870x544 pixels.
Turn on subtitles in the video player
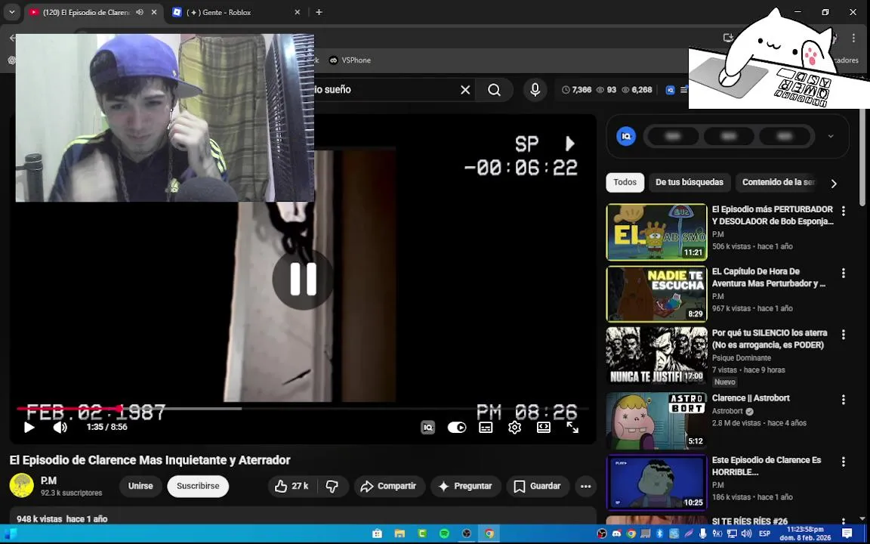point(486,428)
